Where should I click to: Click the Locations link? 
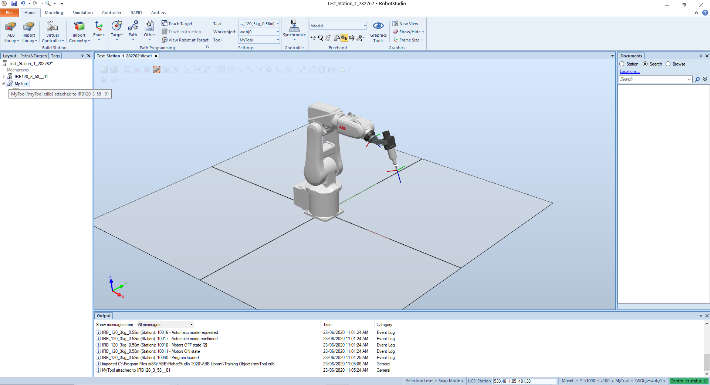pos(629,72)
